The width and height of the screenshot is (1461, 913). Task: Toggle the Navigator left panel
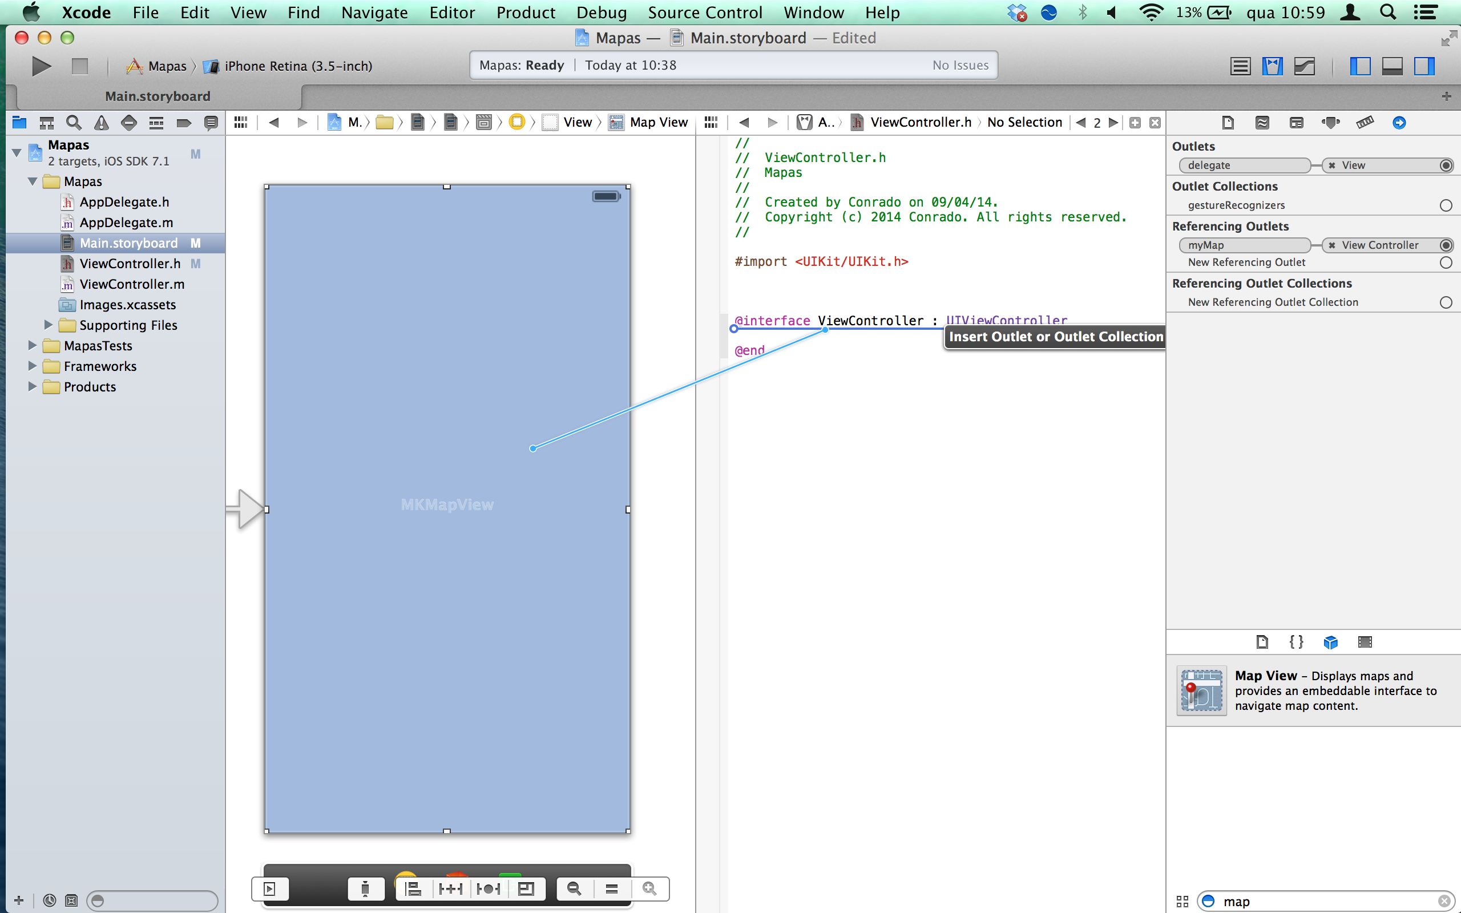click(1359, 66)
